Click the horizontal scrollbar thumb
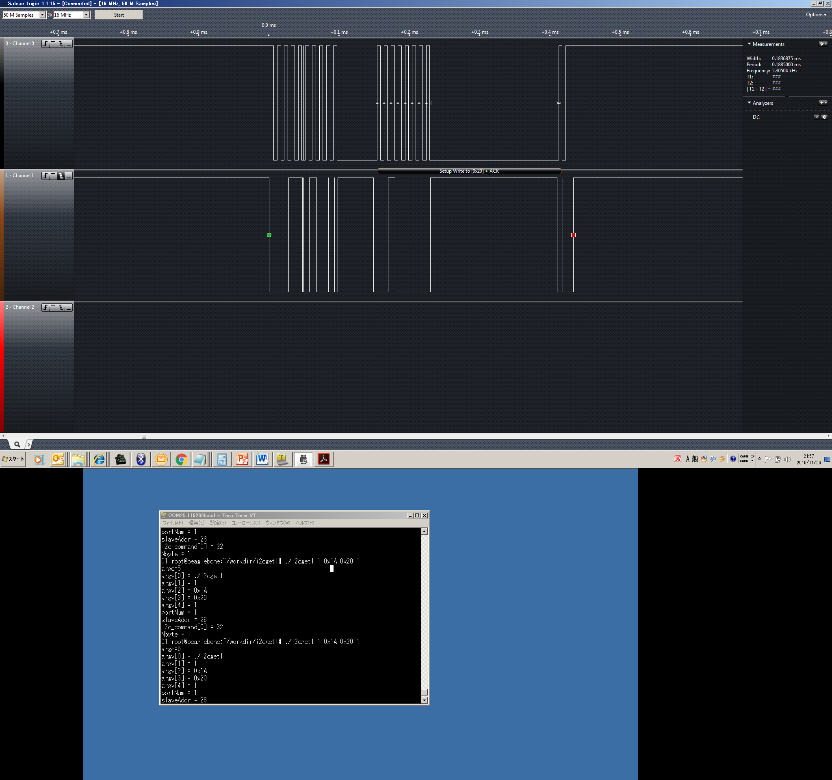Viewport: 832px width, 780px height. coord(144,435)
